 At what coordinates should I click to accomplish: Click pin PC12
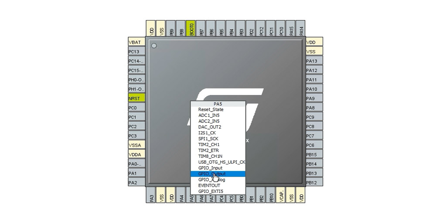click(x=261, y=28)
